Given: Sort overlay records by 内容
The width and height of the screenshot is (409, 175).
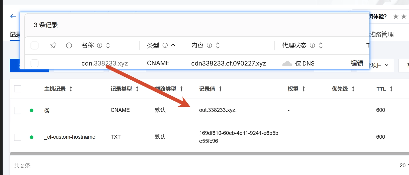Looking at the screenshot, I should point(218,45).
